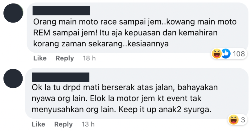Click the laughing emoji on the first comment
The image size is (251, 131).
point(216,54)
